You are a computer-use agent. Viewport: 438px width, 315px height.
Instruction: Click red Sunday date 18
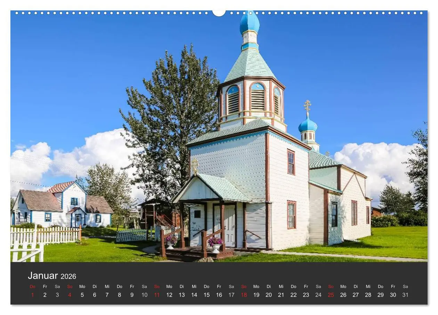point(244,295)
